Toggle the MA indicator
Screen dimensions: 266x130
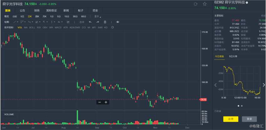click(x=26, y=27)
